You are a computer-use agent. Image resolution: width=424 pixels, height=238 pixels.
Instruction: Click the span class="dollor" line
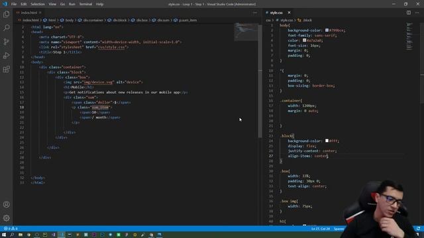(101, 102)
